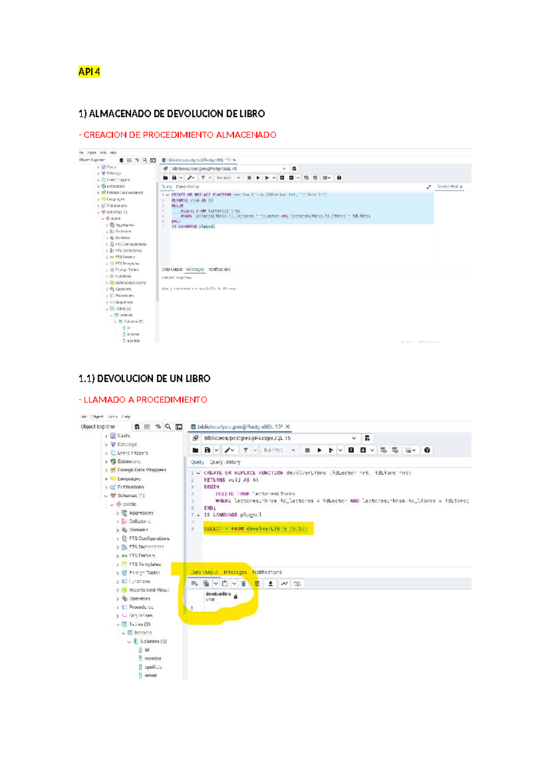Click the devolverlibro column header in results
550x778 pixels.
coord(222,596)
